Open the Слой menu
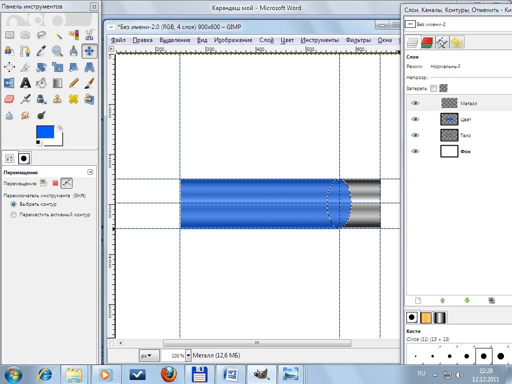The width and height of the screenshot is (512, 384). pyautogui.click(x=266, y=40)
